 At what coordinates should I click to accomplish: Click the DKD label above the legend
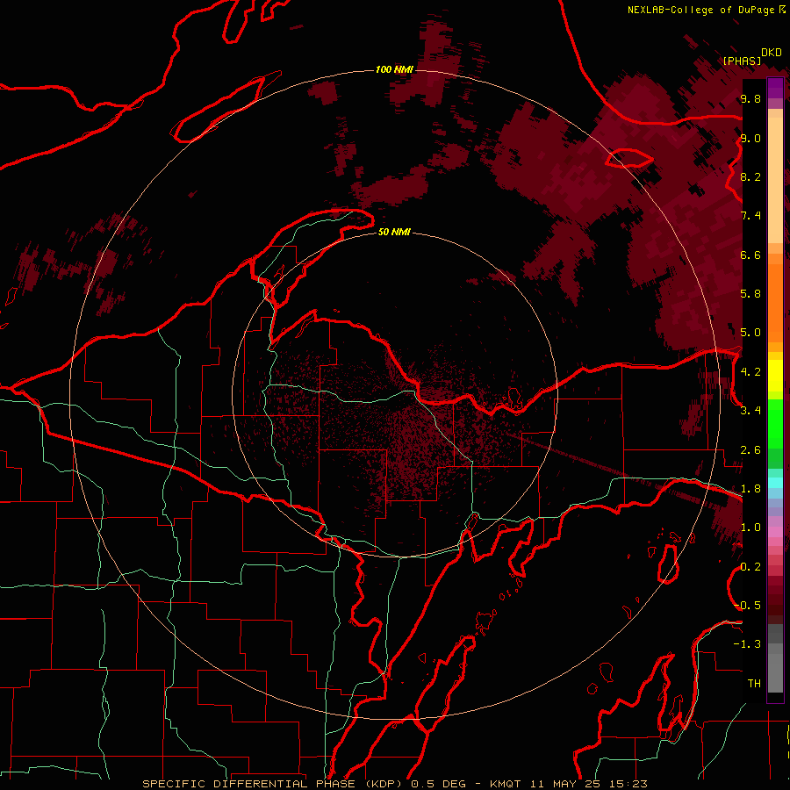[772, 53]
